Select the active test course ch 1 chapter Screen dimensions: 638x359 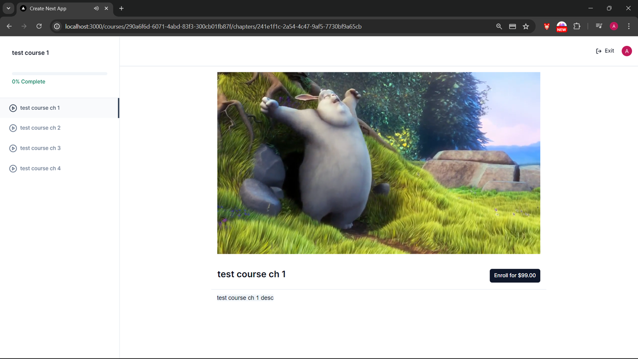(59, 108)
